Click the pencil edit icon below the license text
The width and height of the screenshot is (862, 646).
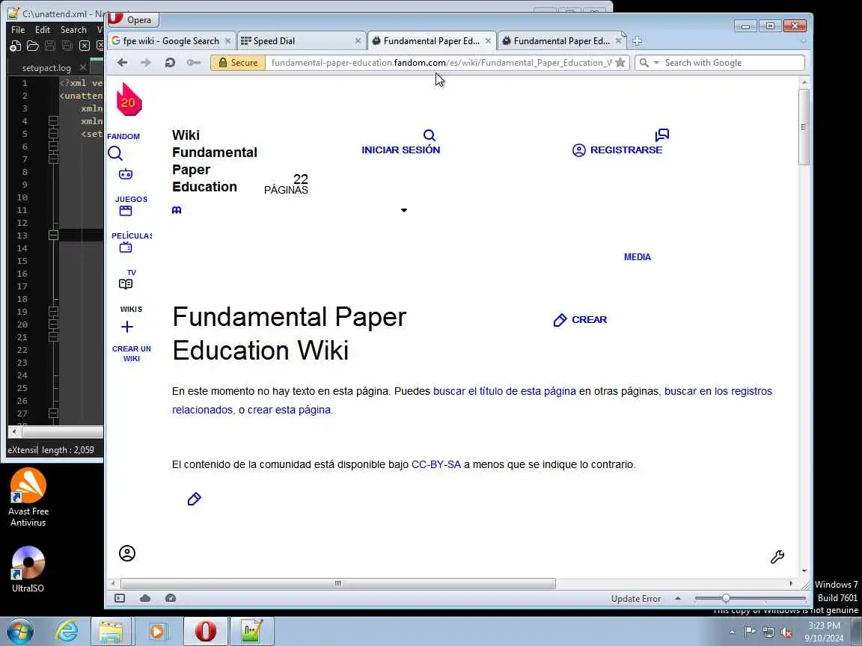(194, 499)
